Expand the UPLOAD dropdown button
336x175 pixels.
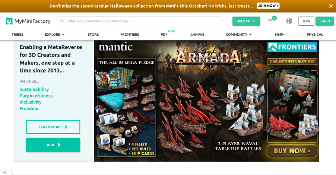246,21
